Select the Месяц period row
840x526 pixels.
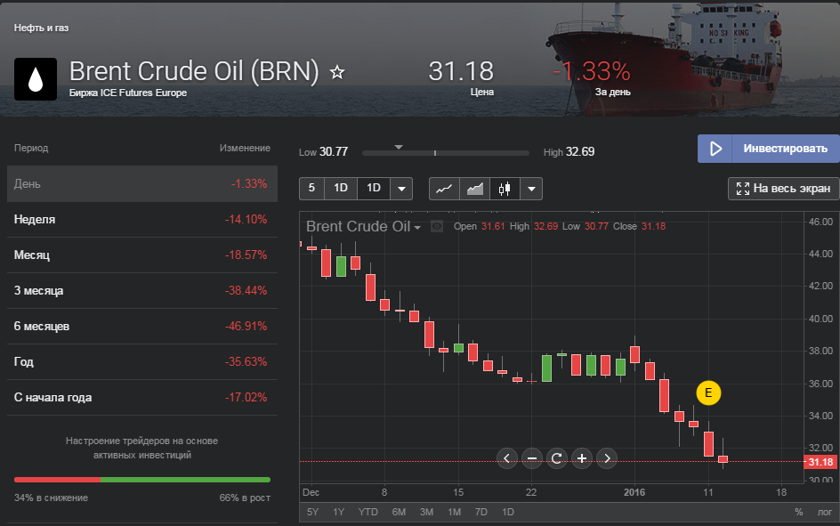click(x=142, y=255)
